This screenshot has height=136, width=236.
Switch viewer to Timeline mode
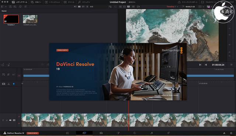[128, 7]
